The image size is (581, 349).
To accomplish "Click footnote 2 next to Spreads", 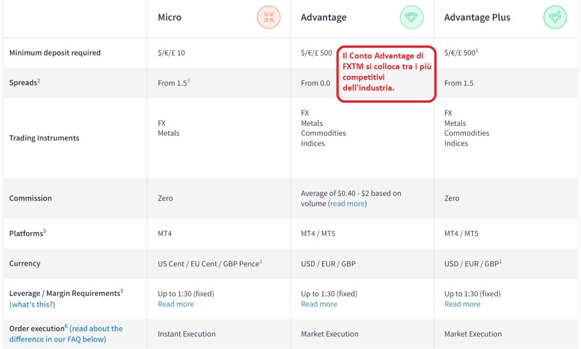I will tap(39, 81).
